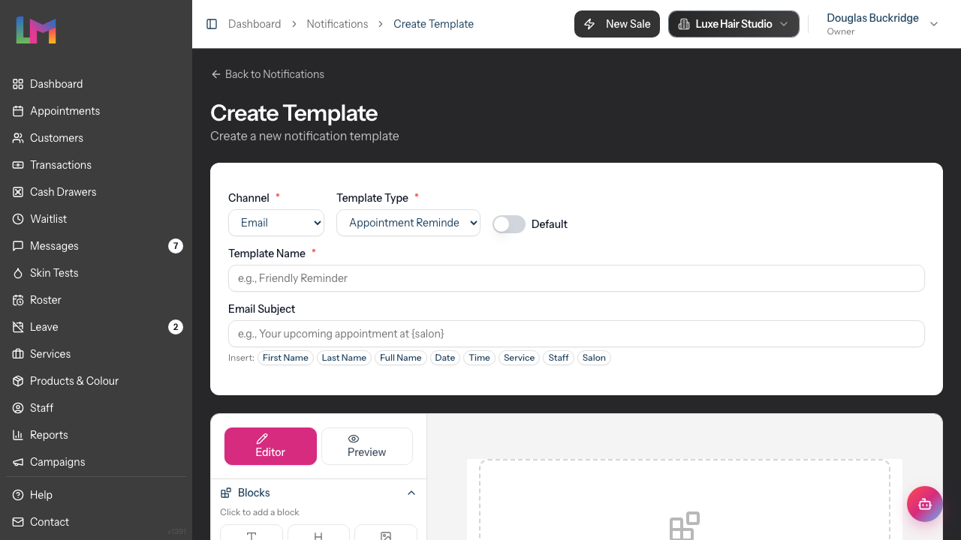Open the chatbot assistant floating button
This screenshot has width=961, height=540.
tap(925, 504)
